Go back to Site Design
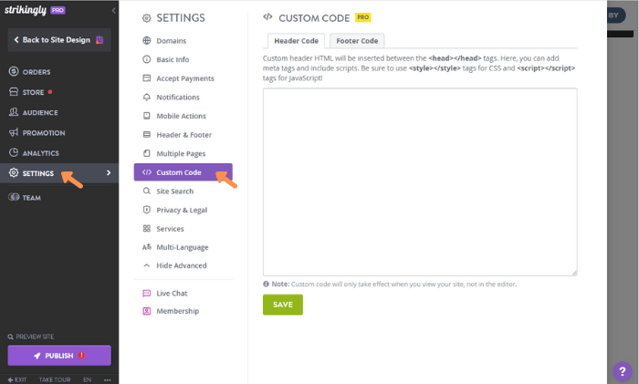 coord(59,40)
